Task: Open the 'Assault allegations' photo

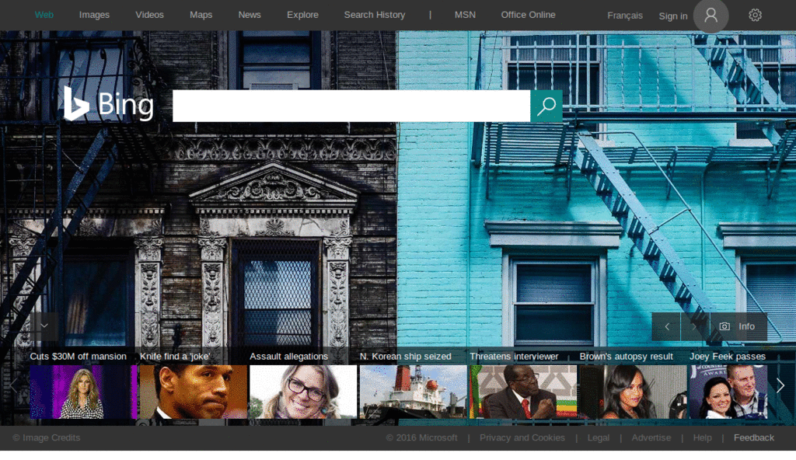Action: [x=303, y=392]
